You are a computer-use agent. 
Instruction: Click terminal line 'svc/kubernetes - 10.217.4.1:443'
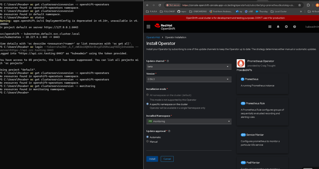coord(30,37)
